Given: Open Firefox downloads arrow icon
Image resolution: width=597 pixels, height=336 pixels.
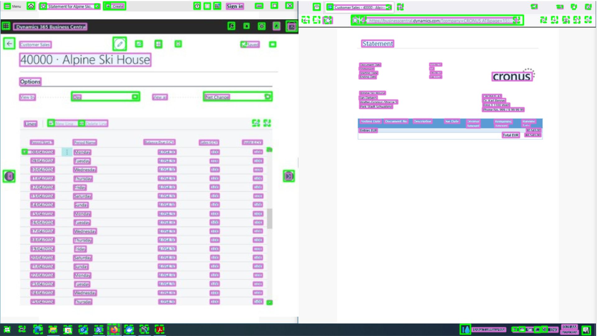Looking at the screenshot, I should (x=554, y=20).
